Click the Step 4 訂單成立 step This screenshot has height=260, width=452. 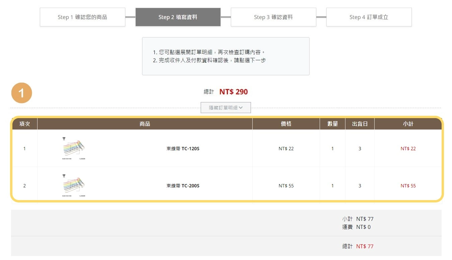tap(369, 17)
